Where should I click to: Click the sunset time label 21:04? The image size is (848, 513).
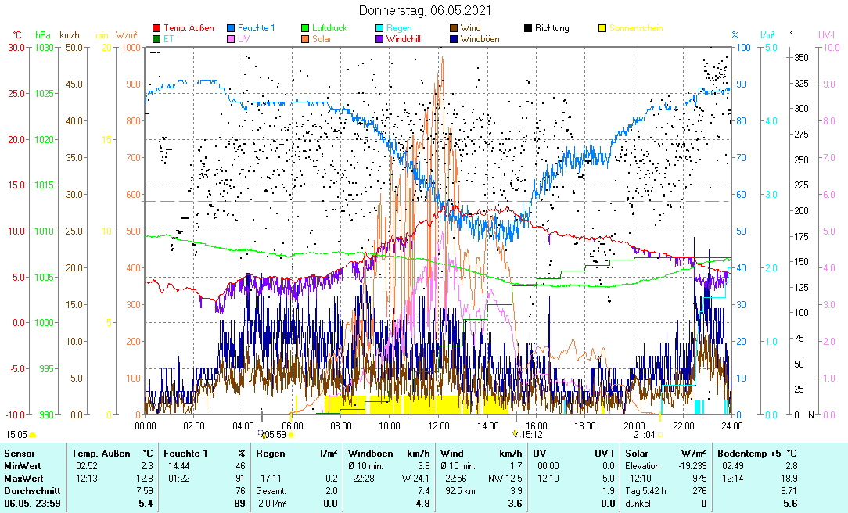click(644, 434)
